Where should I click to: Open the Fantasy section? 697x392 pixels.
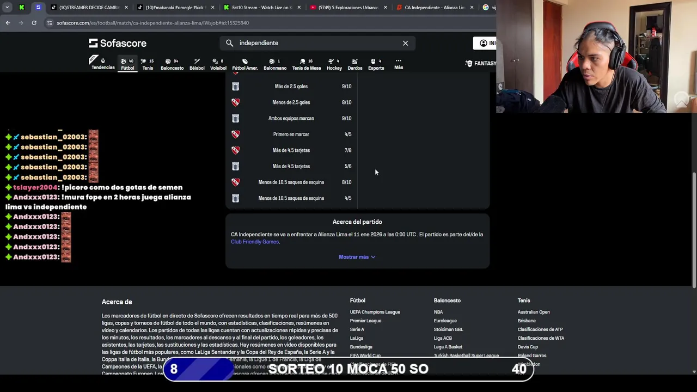481,64
